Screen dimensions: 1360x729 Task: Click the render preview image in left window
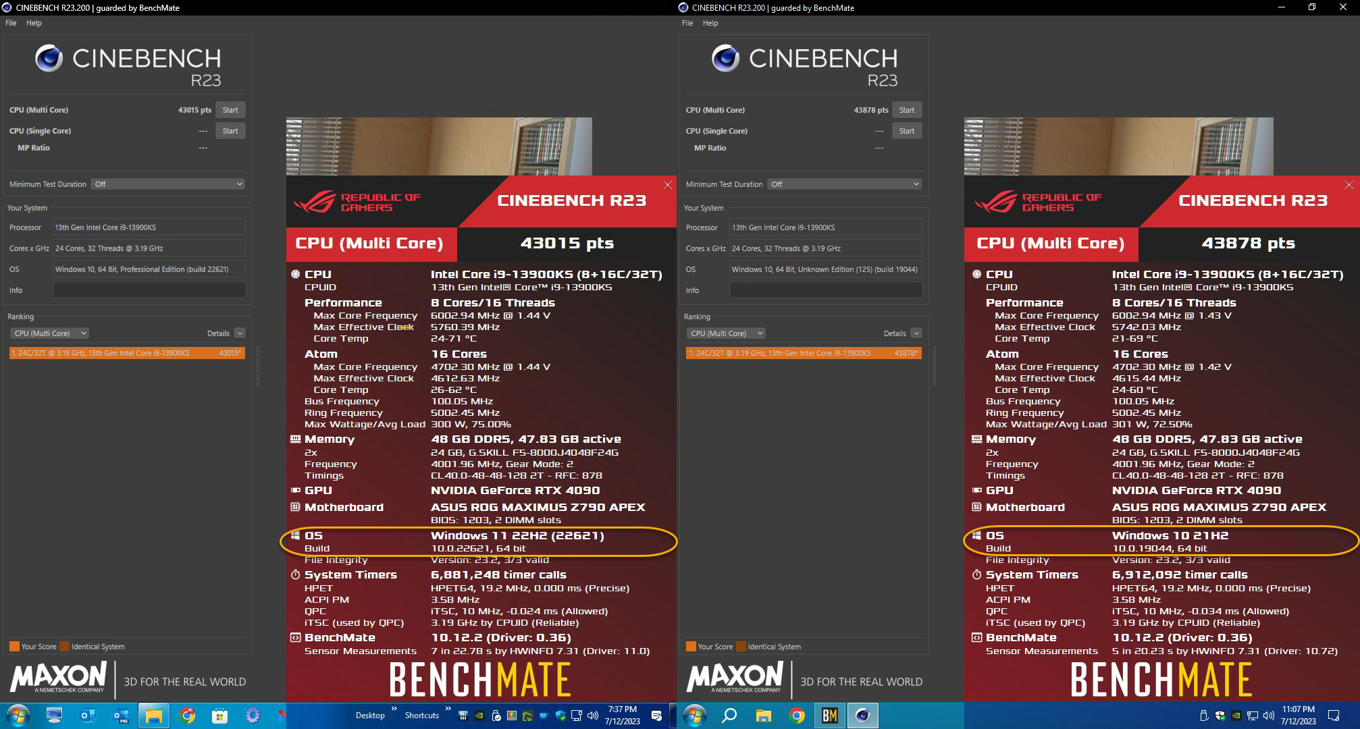tap(439, 146)
